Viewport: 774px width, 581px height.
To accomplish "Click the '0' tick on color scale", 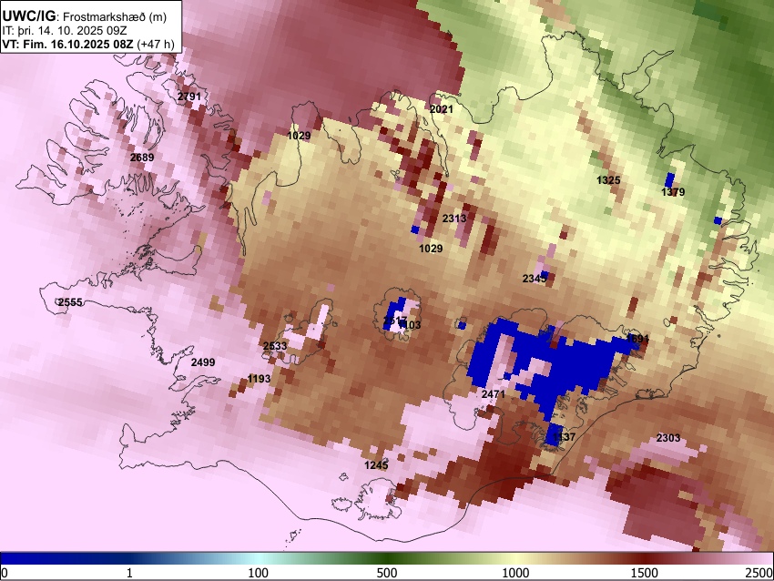I will click(5, 573).
